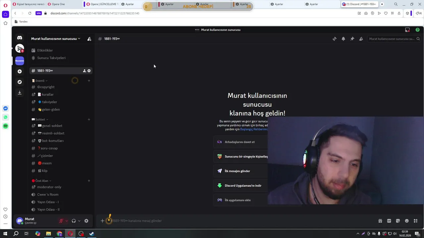Select the meem channel
Image resolution: width=424 pixels, height=238 pixels.
tap(61, 163)
